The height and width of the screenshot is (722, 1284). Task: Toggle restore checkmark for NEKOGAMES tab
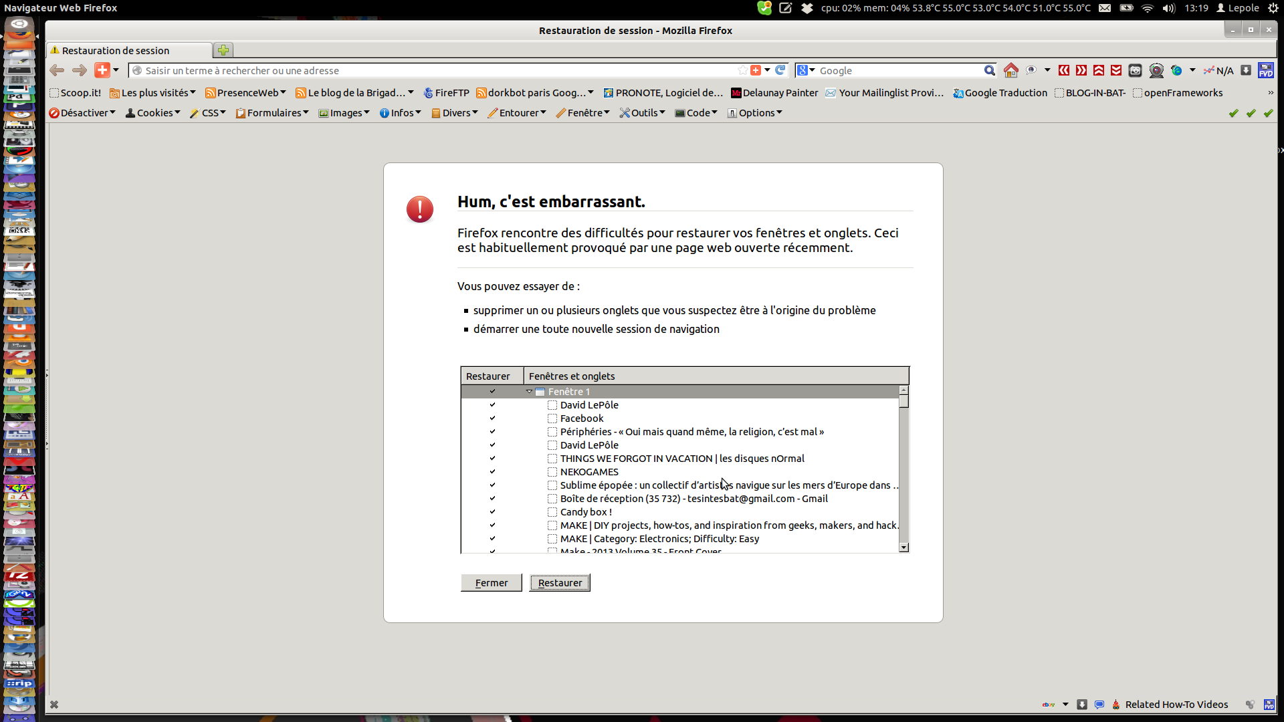pyautogui.click(x=492, y=472)
